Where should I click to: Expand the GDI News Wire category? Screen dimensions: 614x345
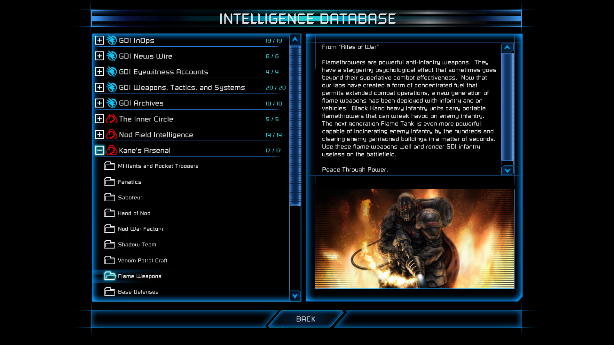coord(99,56)
